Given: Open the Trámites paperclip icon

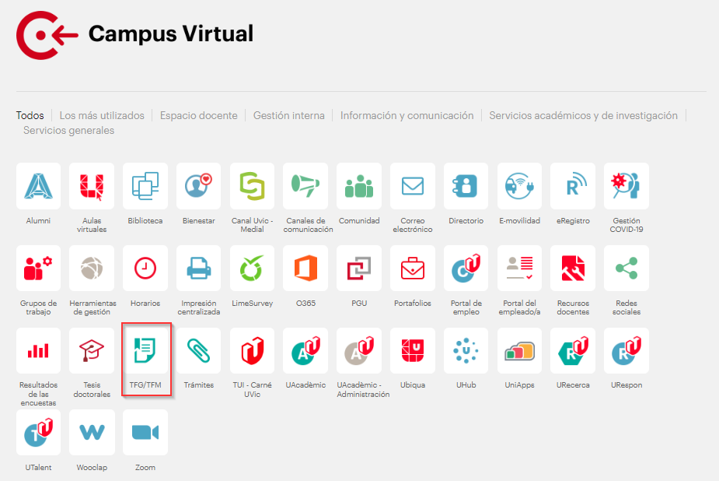Looking at the screenshot, I should (x=198, y=351).
